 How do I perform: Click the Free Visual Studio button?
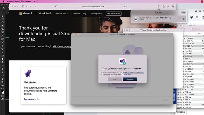point(113,13)
